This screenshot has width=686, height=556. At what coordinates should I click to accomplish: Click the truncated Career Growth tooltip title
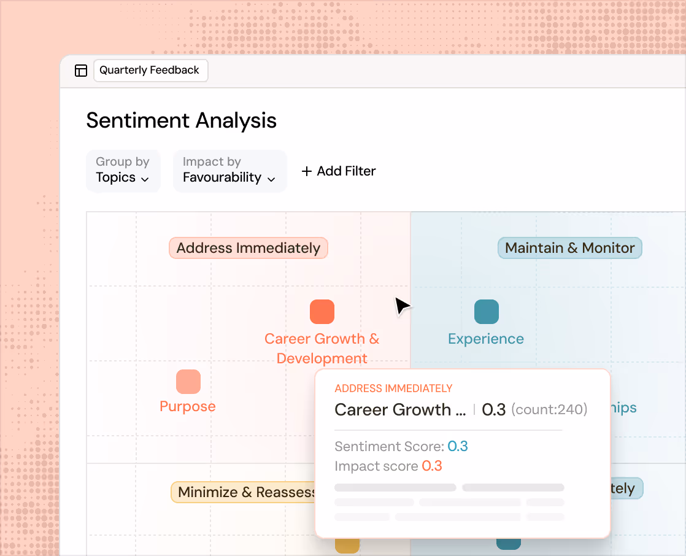pos(400,409)
